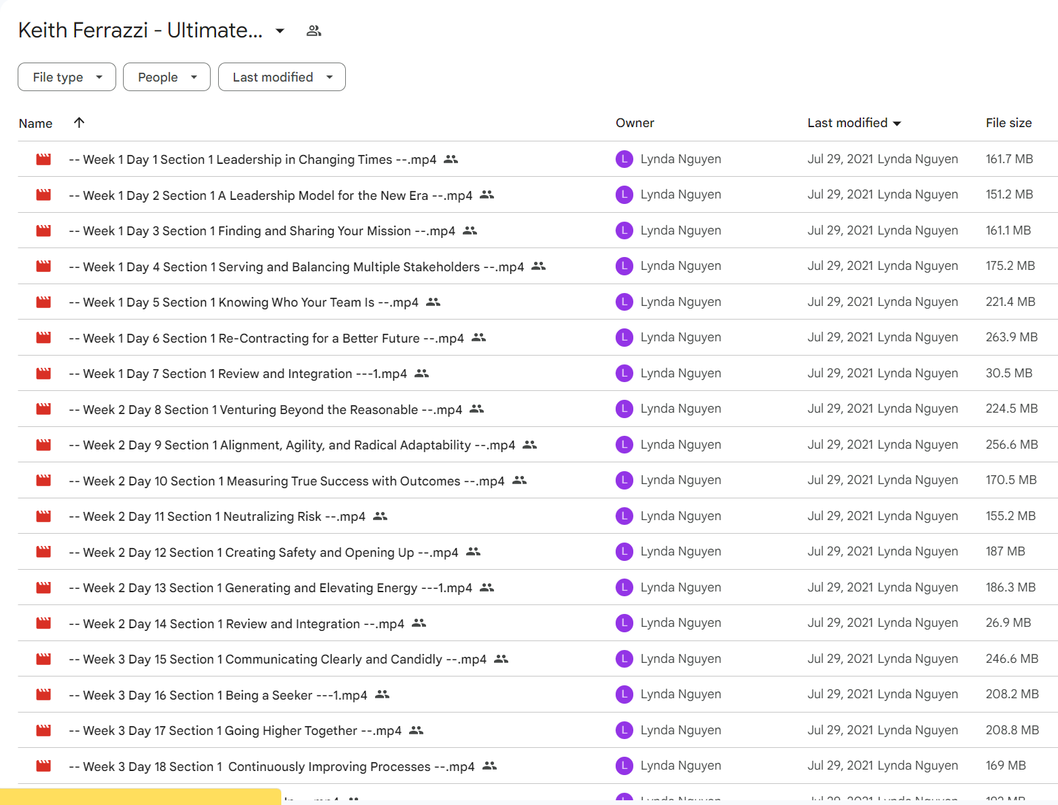Click video icon for Week 2 Day 11 file

[x=43, y=516]
